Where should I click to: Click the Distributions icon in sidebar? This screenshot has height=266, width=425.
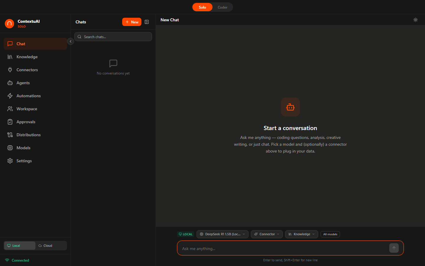click(x=10, y=135)
